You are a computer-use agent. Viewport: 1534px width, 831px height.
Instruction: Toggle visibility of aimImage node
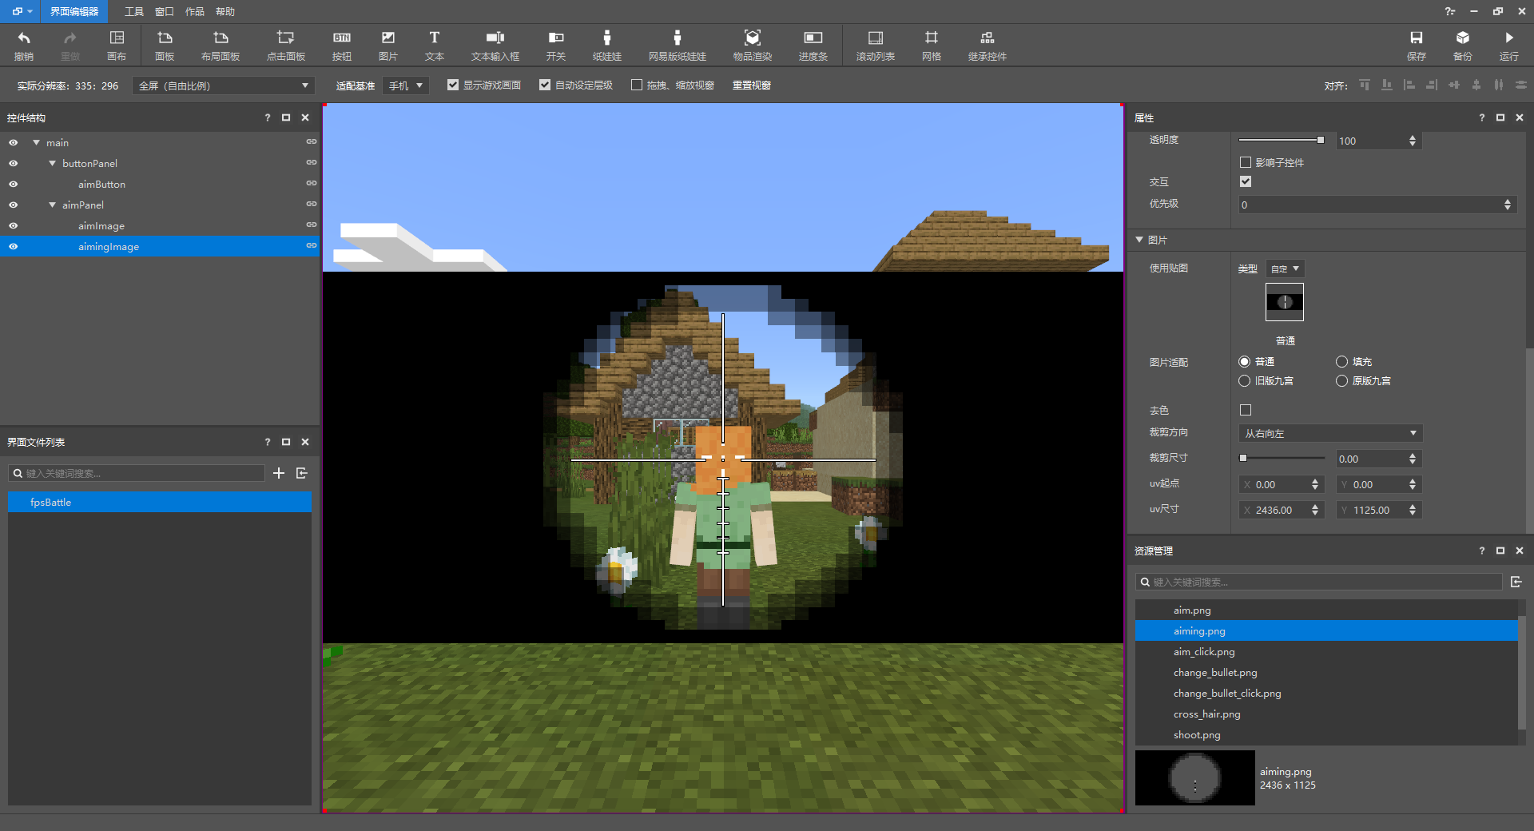coord(14,225)
